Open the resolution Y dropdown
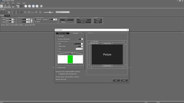 [27, 22]
